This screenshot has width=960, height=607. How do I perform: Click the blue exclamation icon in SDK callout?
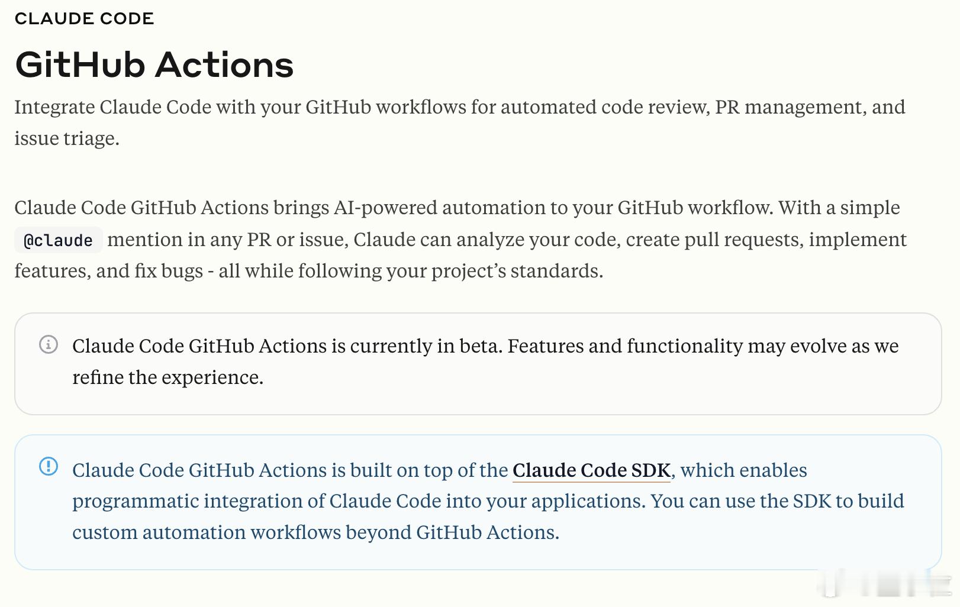(49, 466)
